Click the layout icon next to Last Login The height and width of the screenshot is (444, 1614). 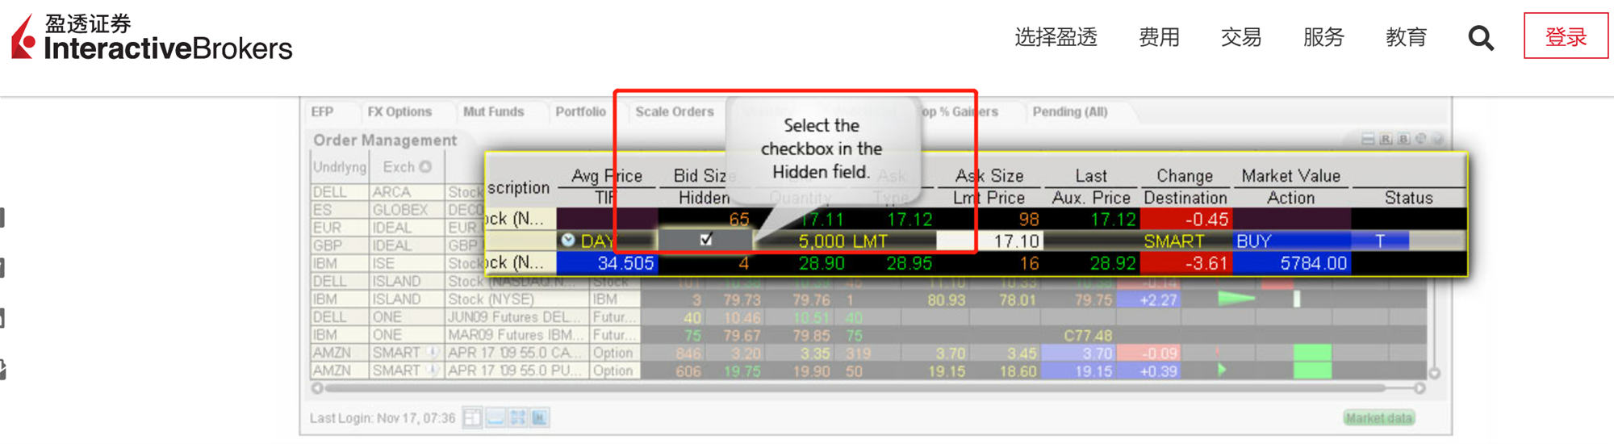pos(472,417)
